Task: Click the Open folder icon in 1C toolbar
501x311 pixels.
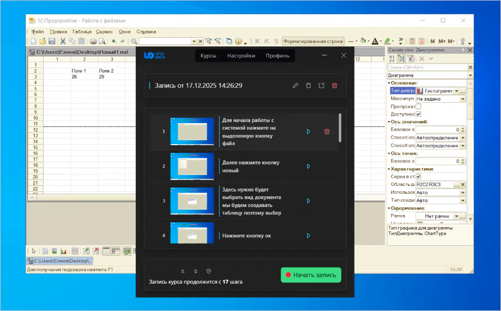Action: coord(42,41)
